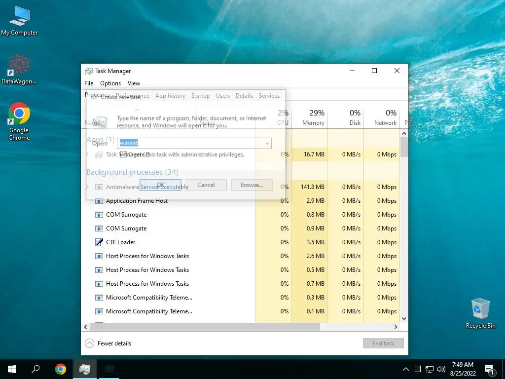The height and width of the screenshot is (379, 505).
Task: Click the Application Frame Host process icon
Action: 99,201
